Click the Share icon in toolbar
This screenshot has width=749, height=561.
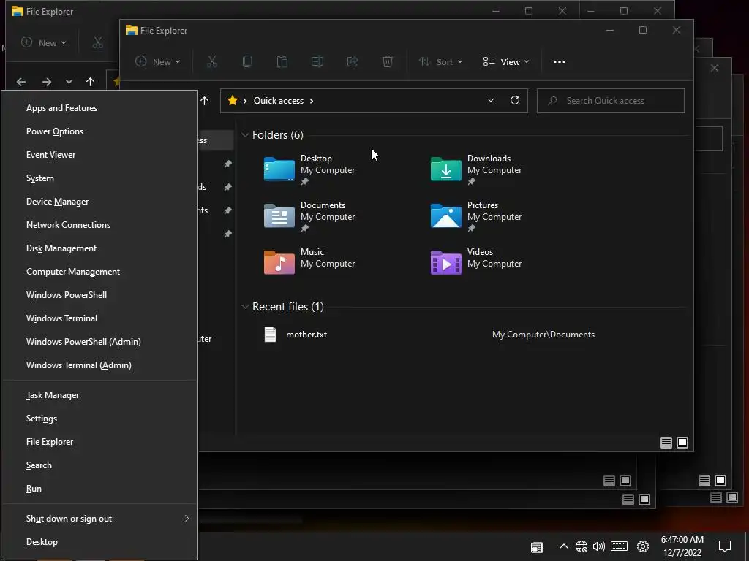pos(353,61)
